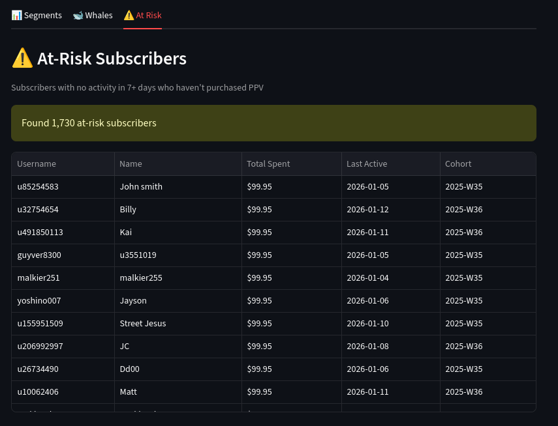Click the warning icon beside the page heading
Image resolution: width=558 pixels, height=426 pixels.
[x=22, y=59]
